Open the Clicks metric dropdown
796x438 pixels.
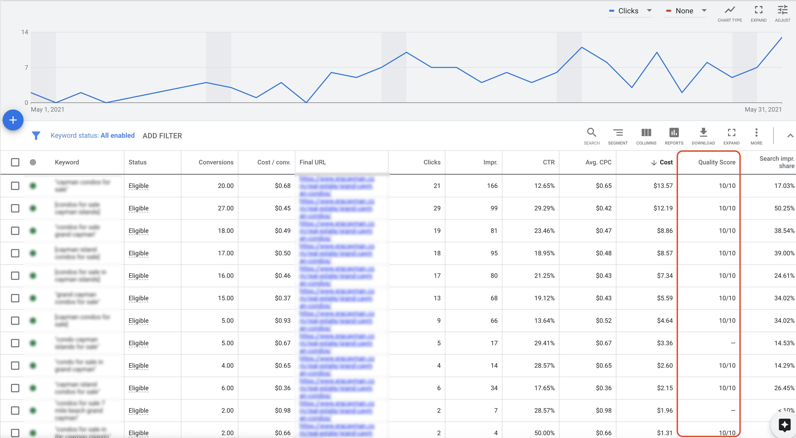[x=629, y=11]
